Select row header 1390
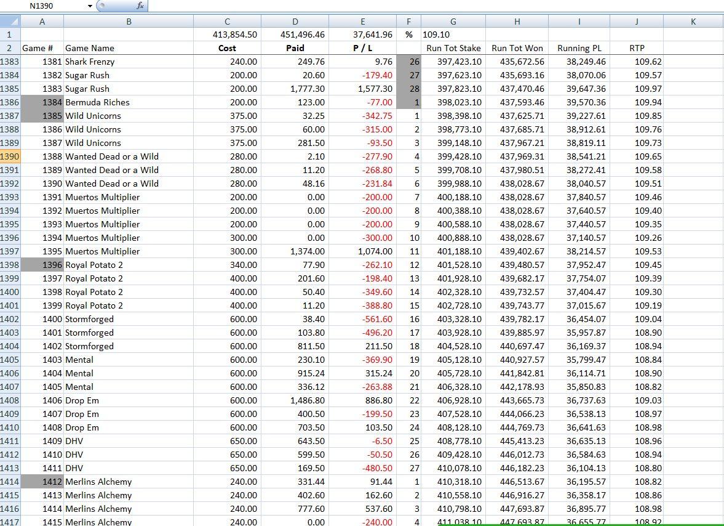724x526 pixels. click(10, 156)
